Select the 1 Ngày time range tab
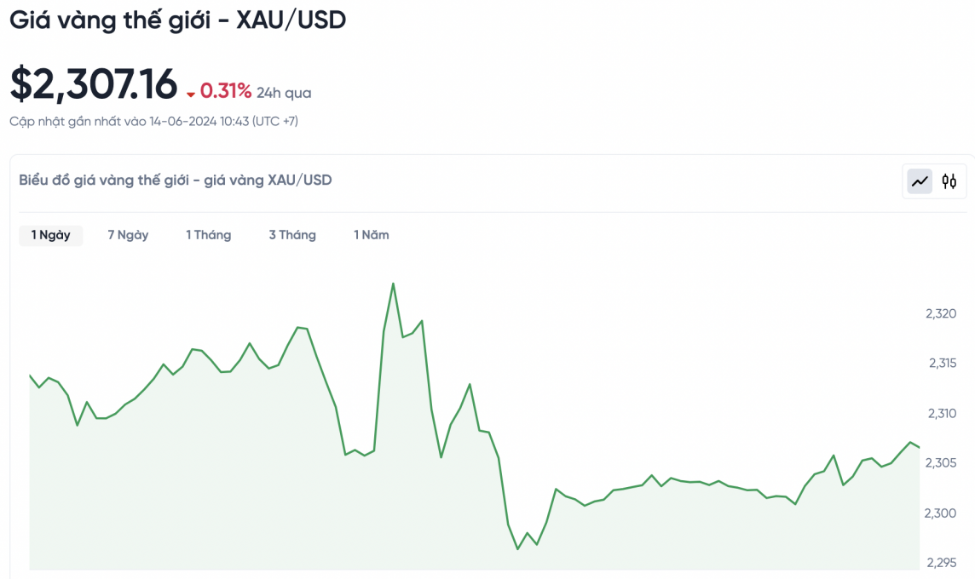 51,235
